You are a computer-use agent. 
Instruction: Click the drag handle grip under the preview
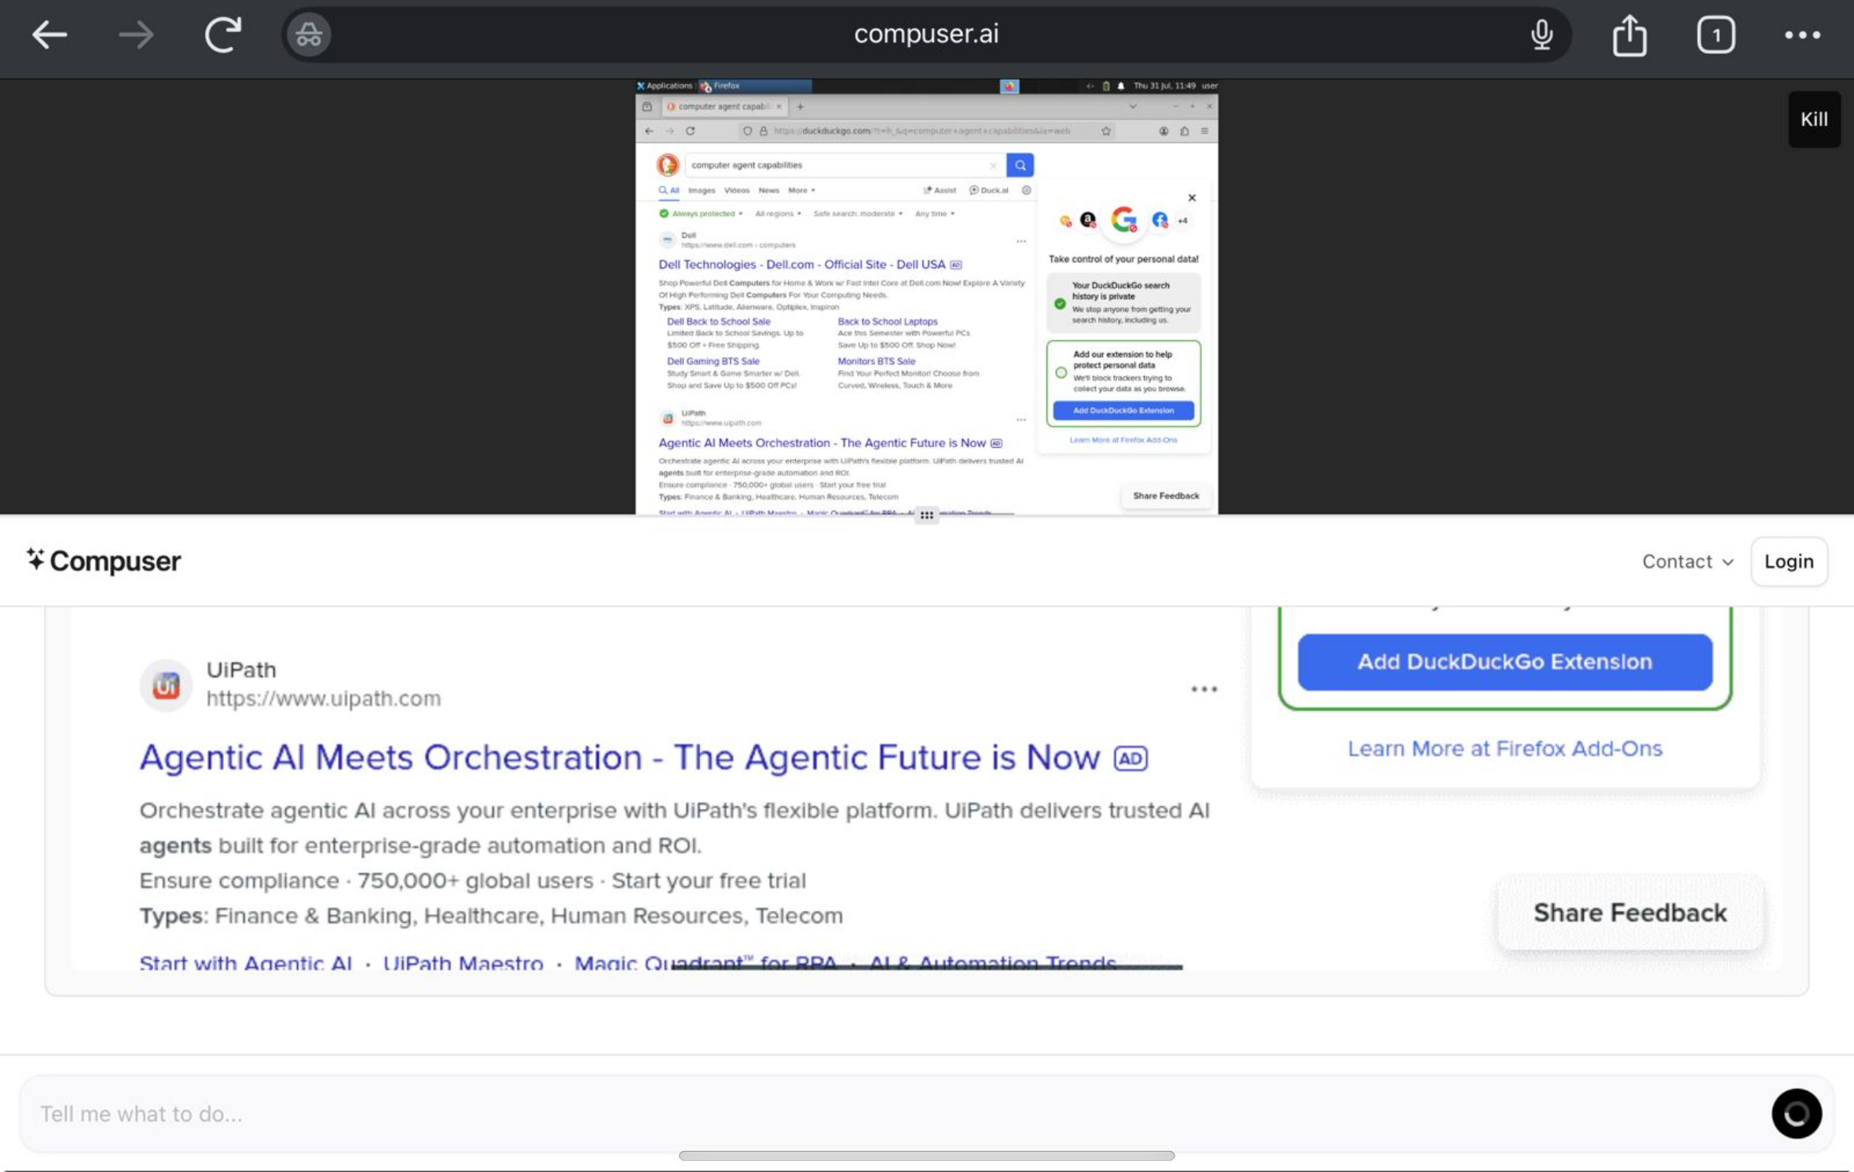coord(926,515)
